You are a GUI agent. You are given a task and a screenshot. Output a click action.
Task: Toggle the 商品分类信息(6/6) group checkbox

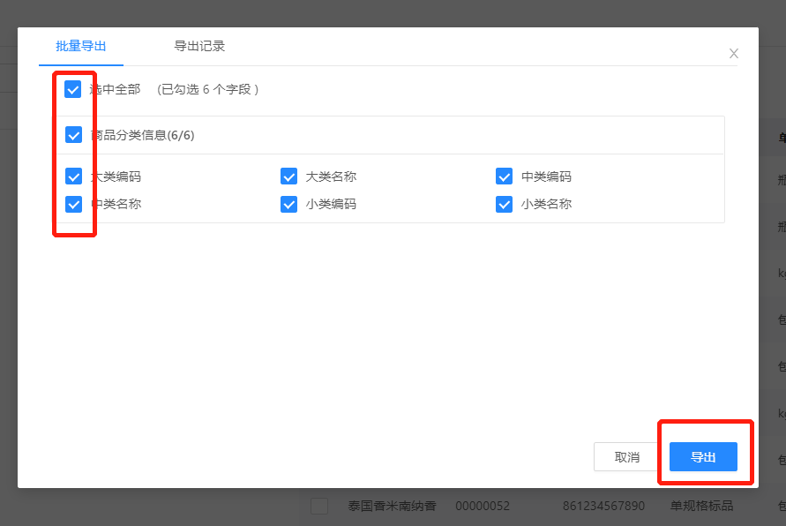tap(74, 135)
